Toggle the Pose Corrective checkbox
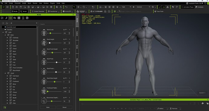The width and height of the screenshot is (209, 111). tap(11, 68)
